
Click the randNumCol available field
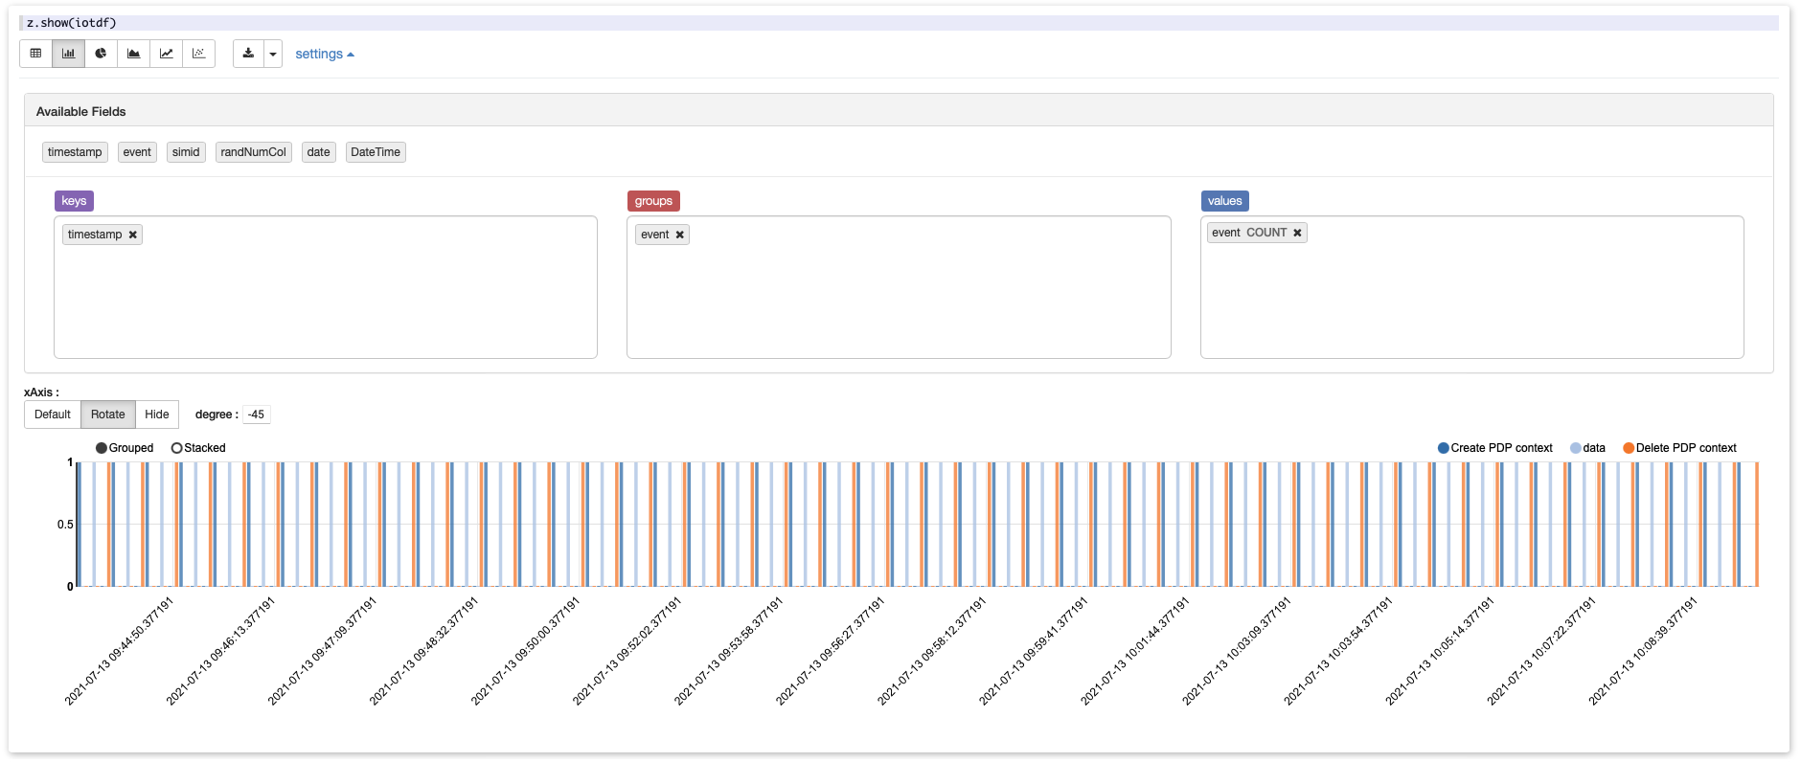pyautogui.click(x=253, y=152)
